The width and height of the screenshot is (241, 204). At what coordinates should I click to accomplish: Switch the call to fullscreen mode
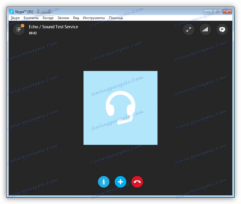[189, 29]
